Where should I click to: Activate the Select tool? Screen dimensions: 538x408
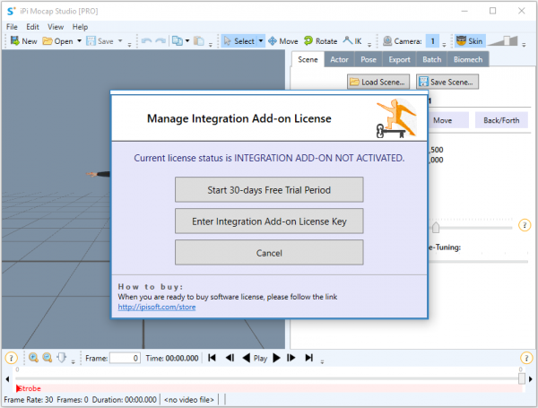[x=239, y=41]
